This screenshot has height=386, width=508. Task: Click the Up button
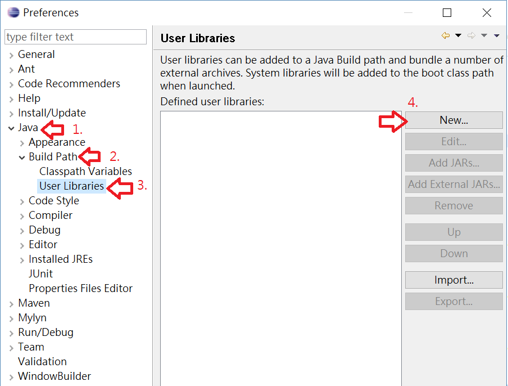point(454,232)
